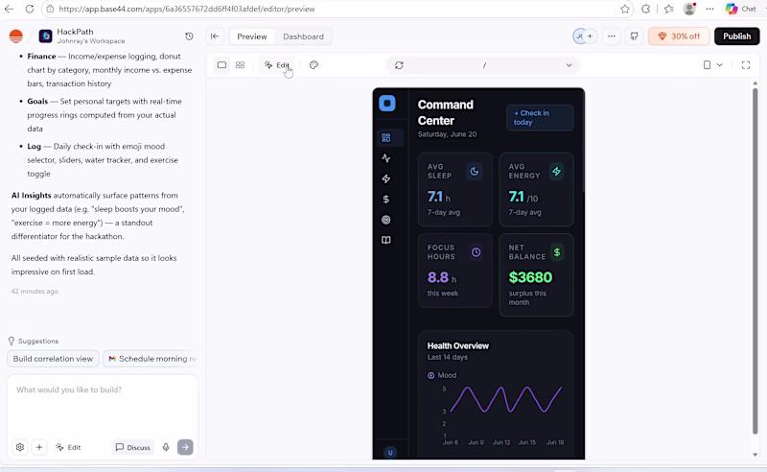Image resolution: width=767 pixels, height=472 pixels.
Task: Switch to Discuss mode
Action: point(133,447)
